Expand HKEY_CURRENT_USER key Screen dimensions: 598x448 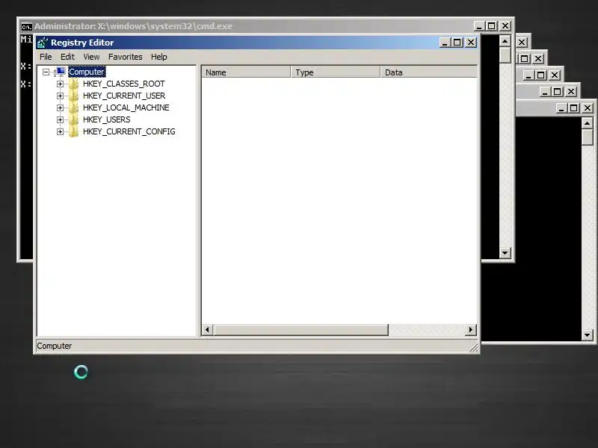(60, 96)
